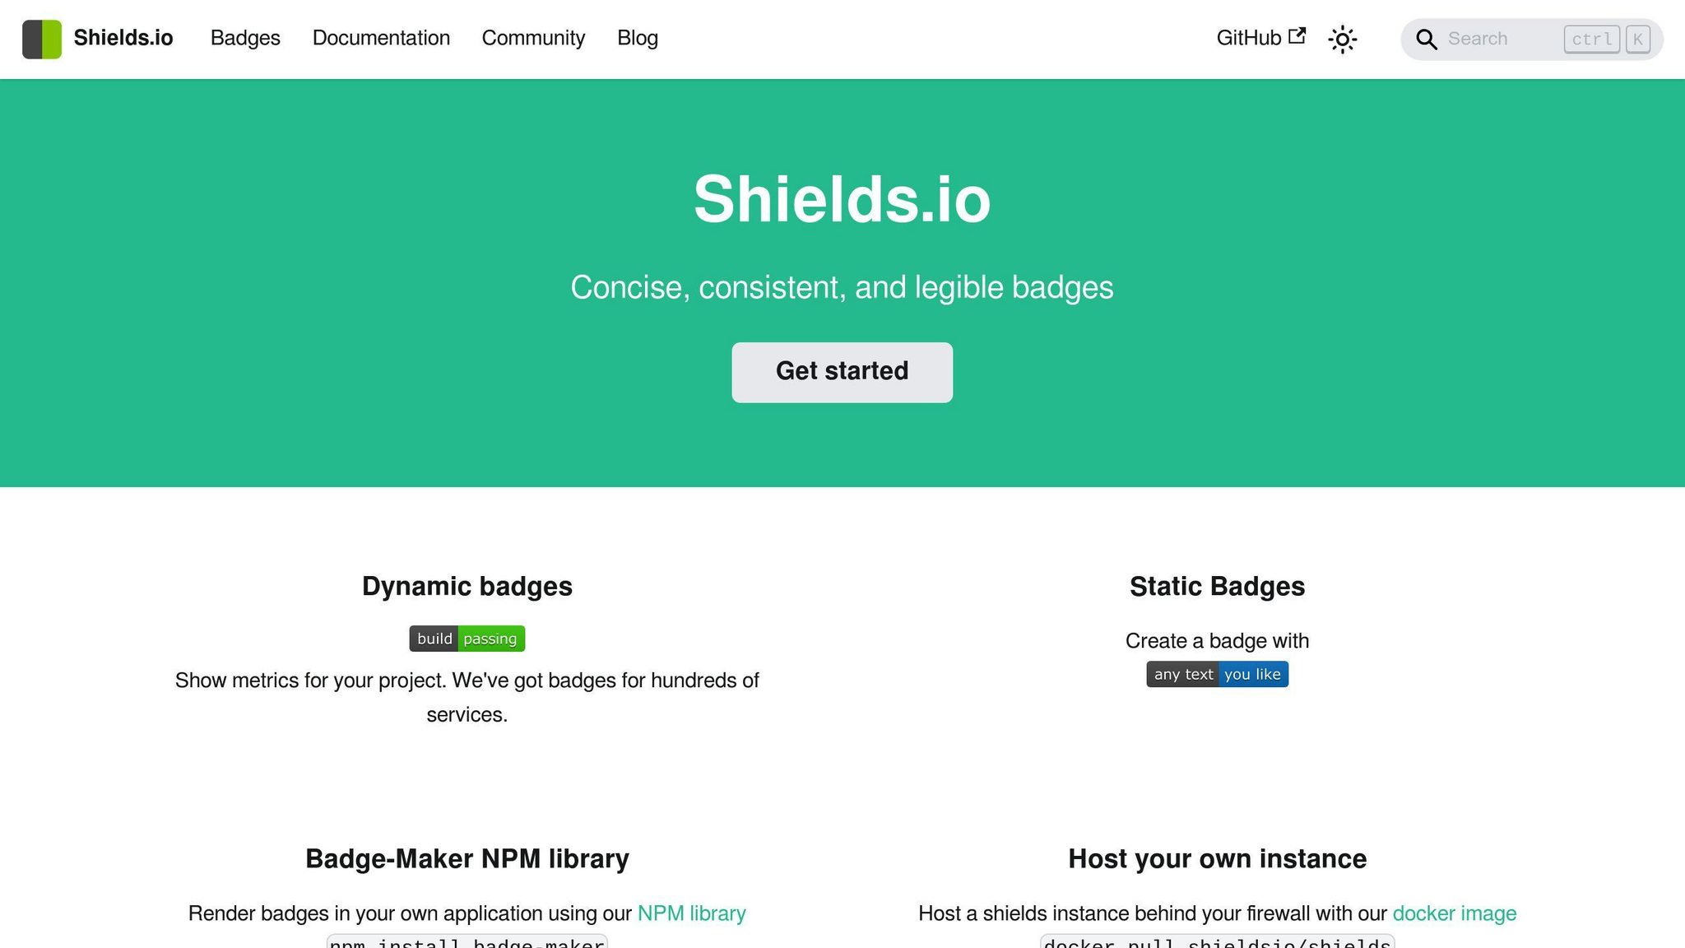Open the Documentation navigation item

[381, 39]
